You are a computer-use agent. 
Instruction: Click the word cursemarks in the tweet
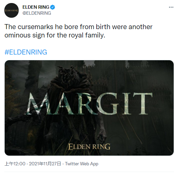[x=36, y=27]
